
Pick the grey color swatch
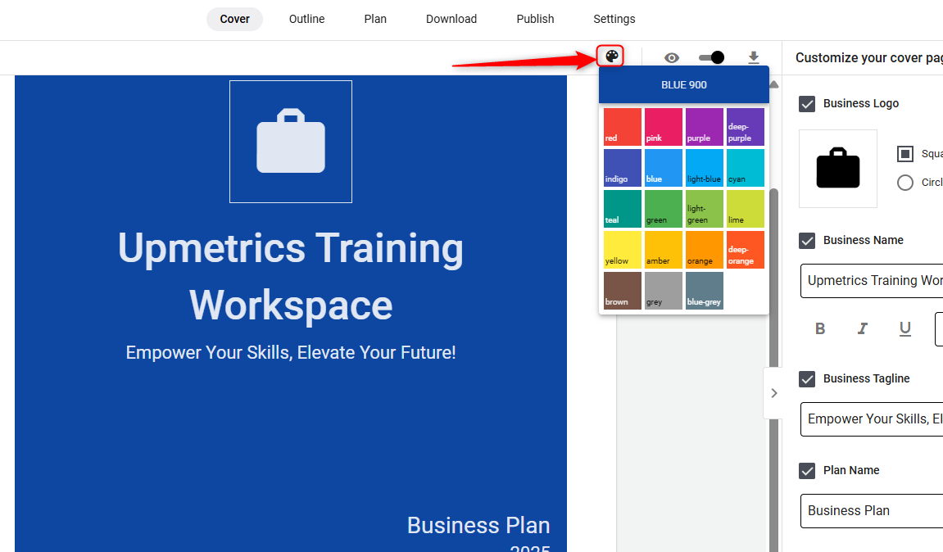664,291
